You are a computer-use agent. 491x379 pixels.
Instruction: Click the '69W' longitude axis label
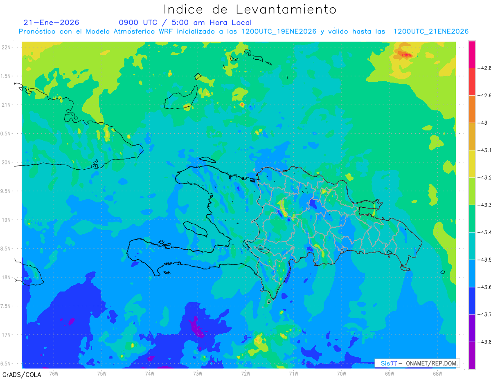[x=389, y=373]
